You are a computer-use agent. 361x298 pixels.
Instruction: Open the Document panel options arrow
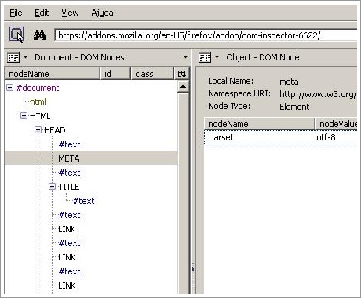tap(185, 57)
